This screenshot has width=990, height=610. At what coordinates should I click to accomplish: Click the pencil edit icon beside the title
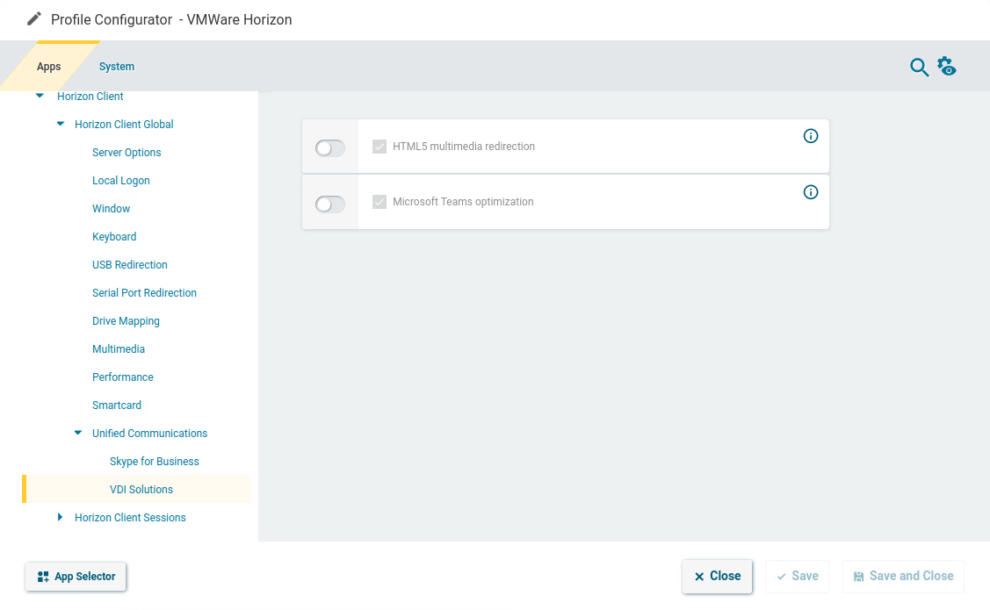click(x=34, y=19)
